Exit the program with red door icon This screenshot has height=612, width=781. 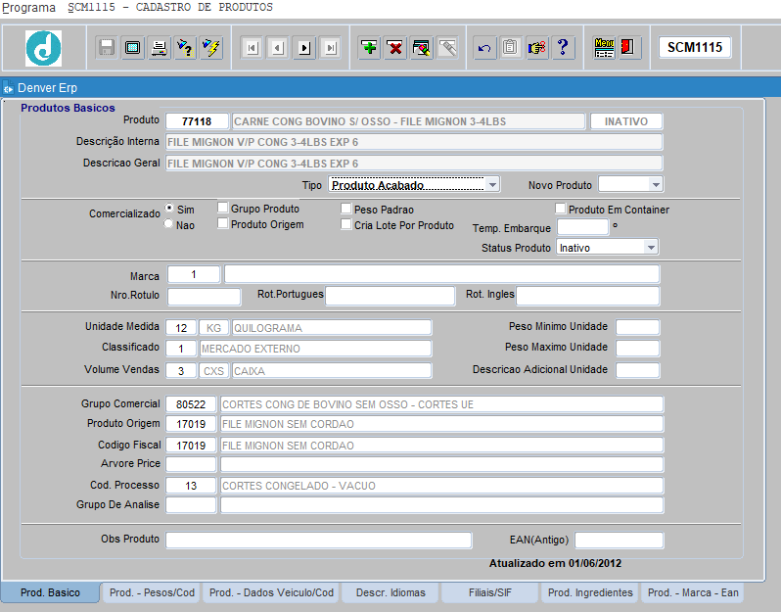tap(628, 48)
